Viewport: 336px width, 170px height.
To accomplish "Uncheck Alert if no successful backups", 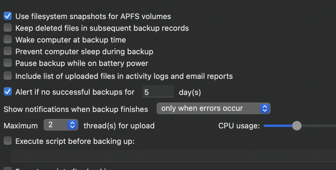I will click(x=8, y=92).
